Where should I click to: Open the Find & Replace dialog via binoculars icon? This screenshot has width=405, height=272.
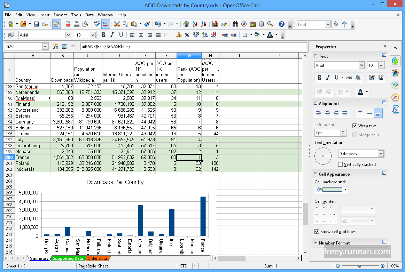click(235, 24)
